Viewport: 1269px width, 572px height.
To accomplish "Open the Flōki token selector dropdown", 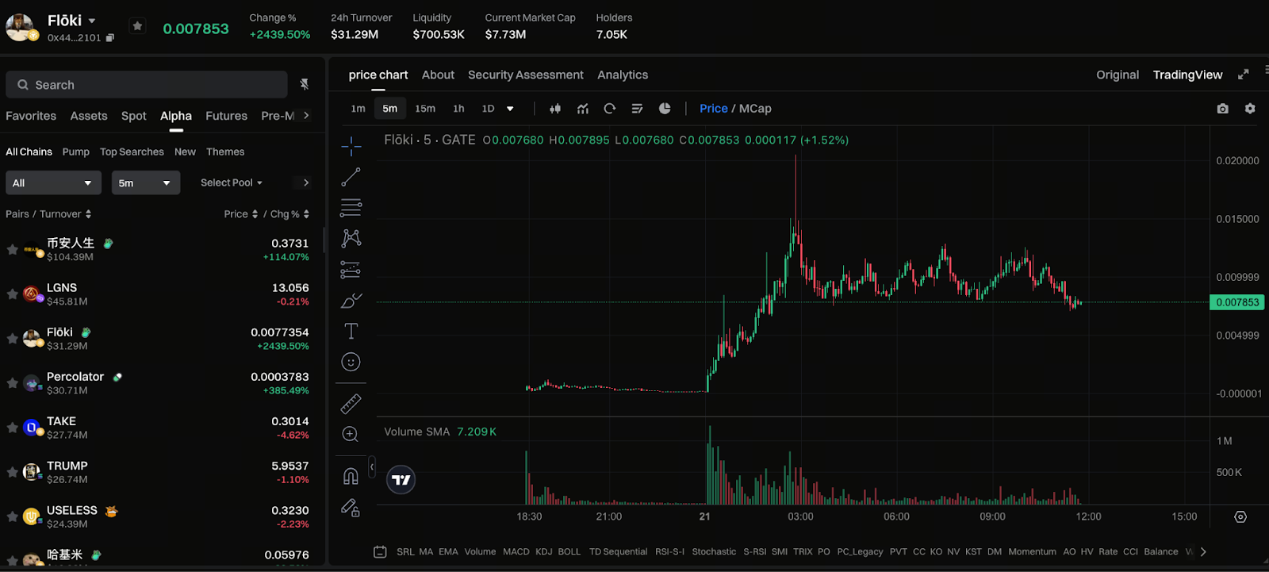I will tap(92, 21).
